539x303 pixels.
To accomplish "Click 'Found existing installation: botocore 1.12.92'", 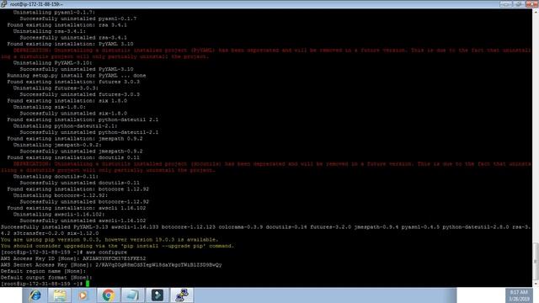I will 78,189.
